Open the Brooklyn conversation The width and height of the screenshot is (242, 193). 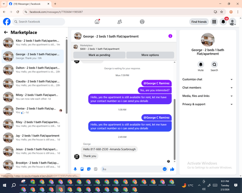[x=33, y=165]
